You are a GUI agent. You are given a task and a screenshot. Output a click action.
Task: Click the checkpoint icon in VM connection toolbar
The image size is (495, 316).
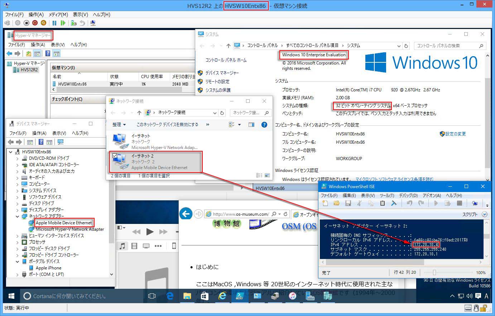pyautogui.click(x=74, y=23)
